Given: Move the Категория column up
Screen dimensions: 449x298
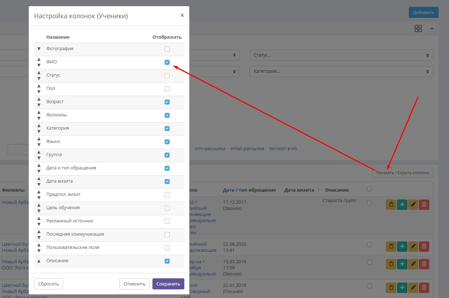Looking at the screenshot, I should [39, 125].
